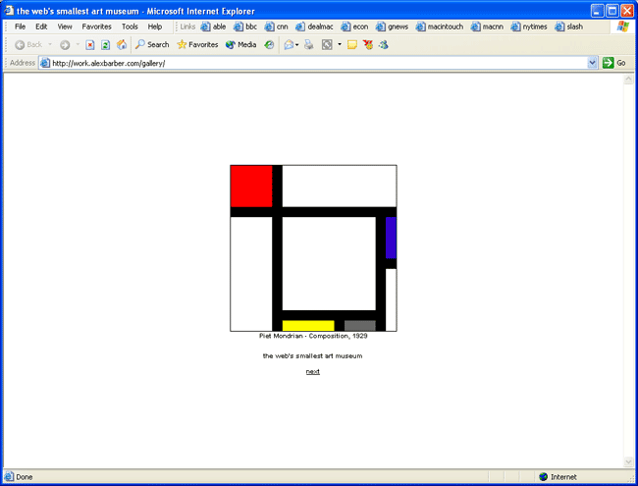
Task: Open the 'gnews' links bar shortcut
Action: coord(392,27)
